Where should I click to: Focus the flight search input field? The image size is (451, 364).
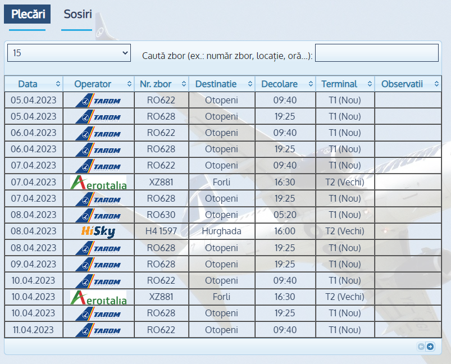[x=376, y=53]
